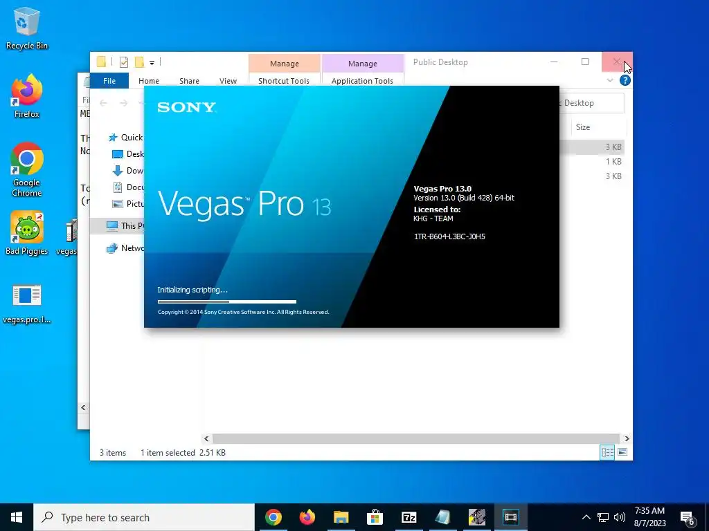Switch to Details view using status bar icon

[x=607, y=452]
